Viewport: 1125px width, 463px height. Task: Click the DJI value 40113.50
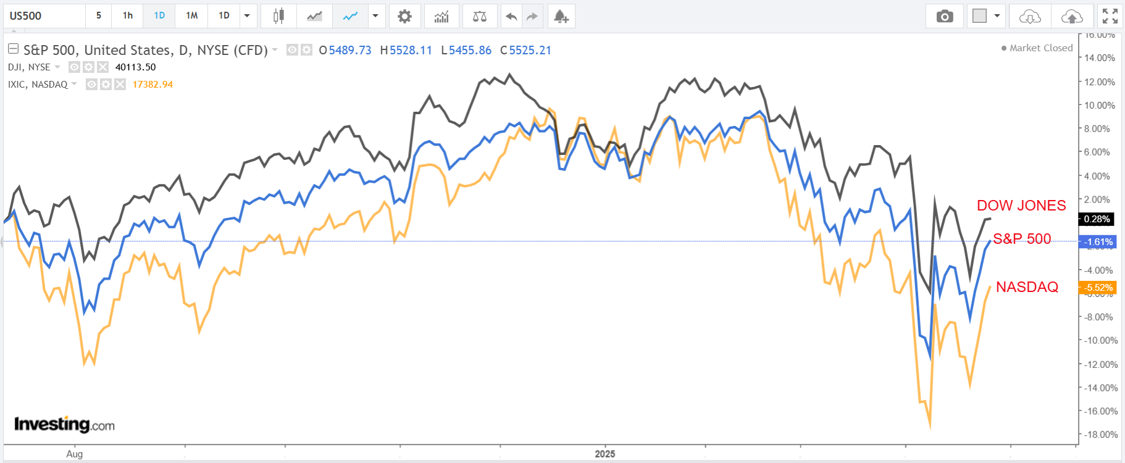[x=136, y=67]
